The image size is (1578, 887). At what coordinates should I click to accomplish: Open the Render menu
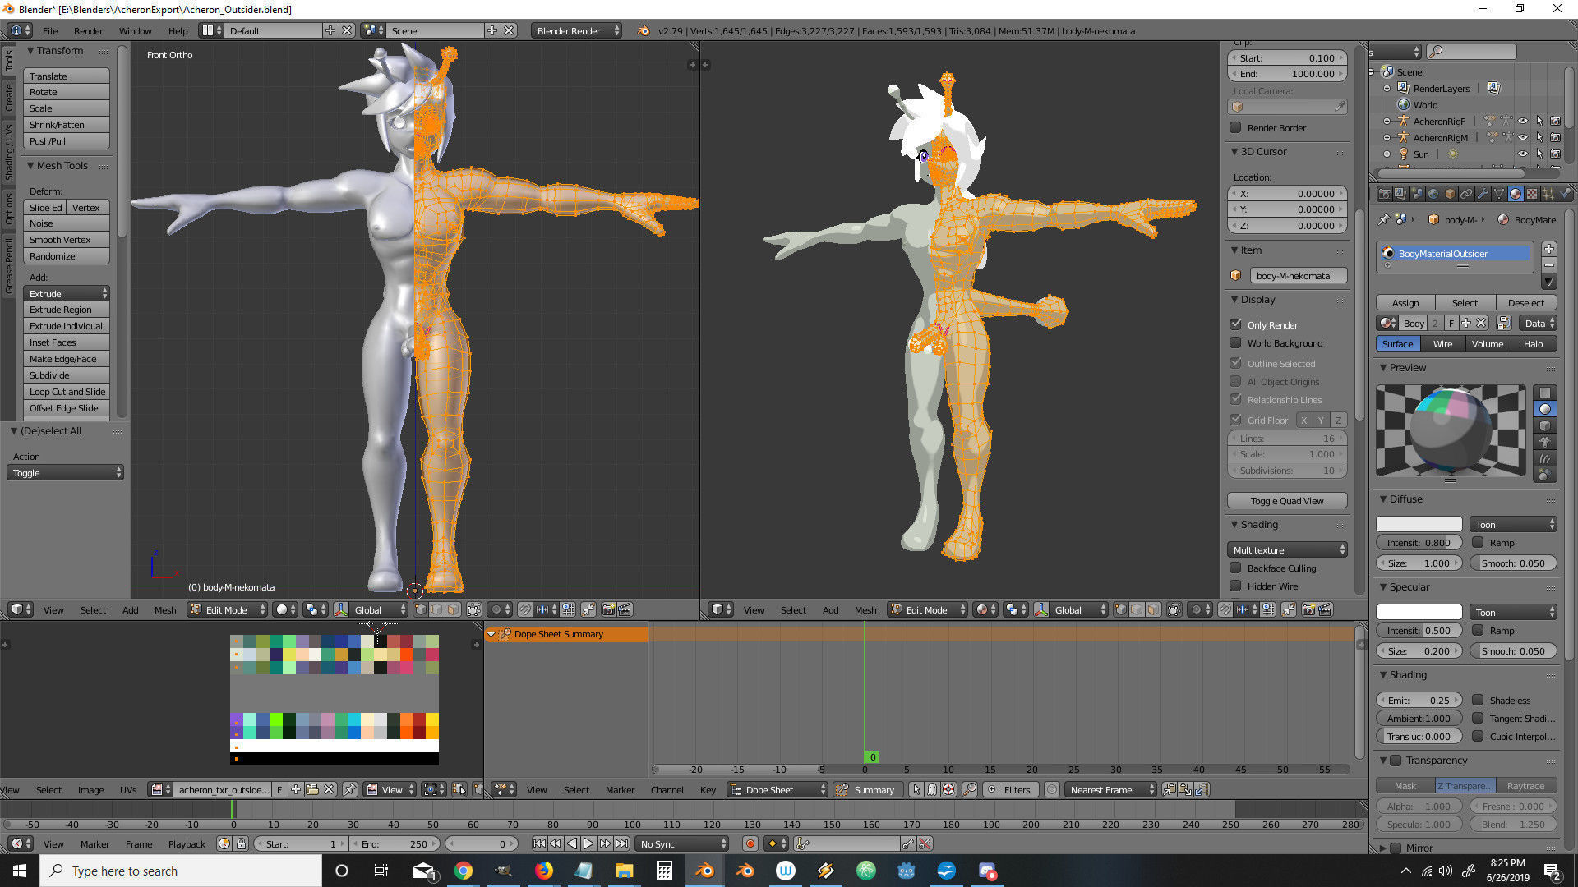(x=88, y=31)
